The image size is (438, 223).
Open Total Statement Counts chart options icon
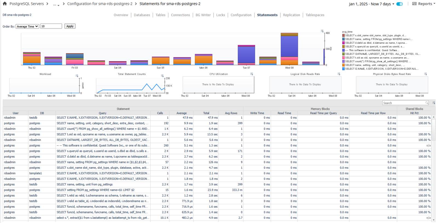click(162, 76)
